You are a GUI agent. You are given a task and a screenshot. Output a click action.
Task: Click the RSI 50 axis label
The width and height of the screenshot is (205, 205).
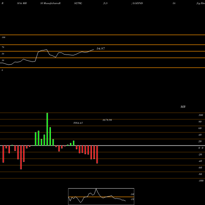3,54
